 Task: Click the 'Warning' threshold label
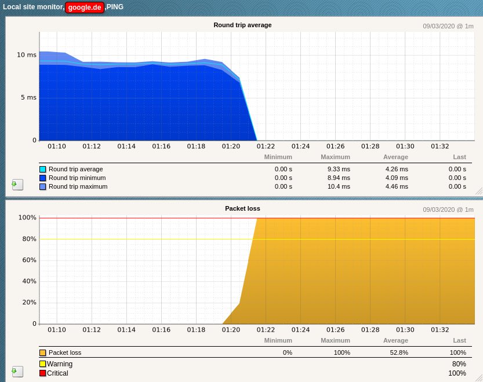(x=60, y=364)
